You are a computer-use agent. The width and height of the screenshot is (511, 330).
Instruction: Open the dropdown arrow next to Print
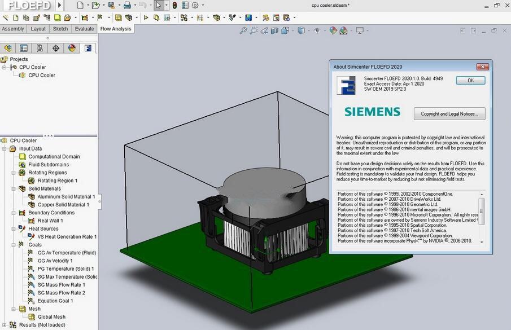[135, 5]
